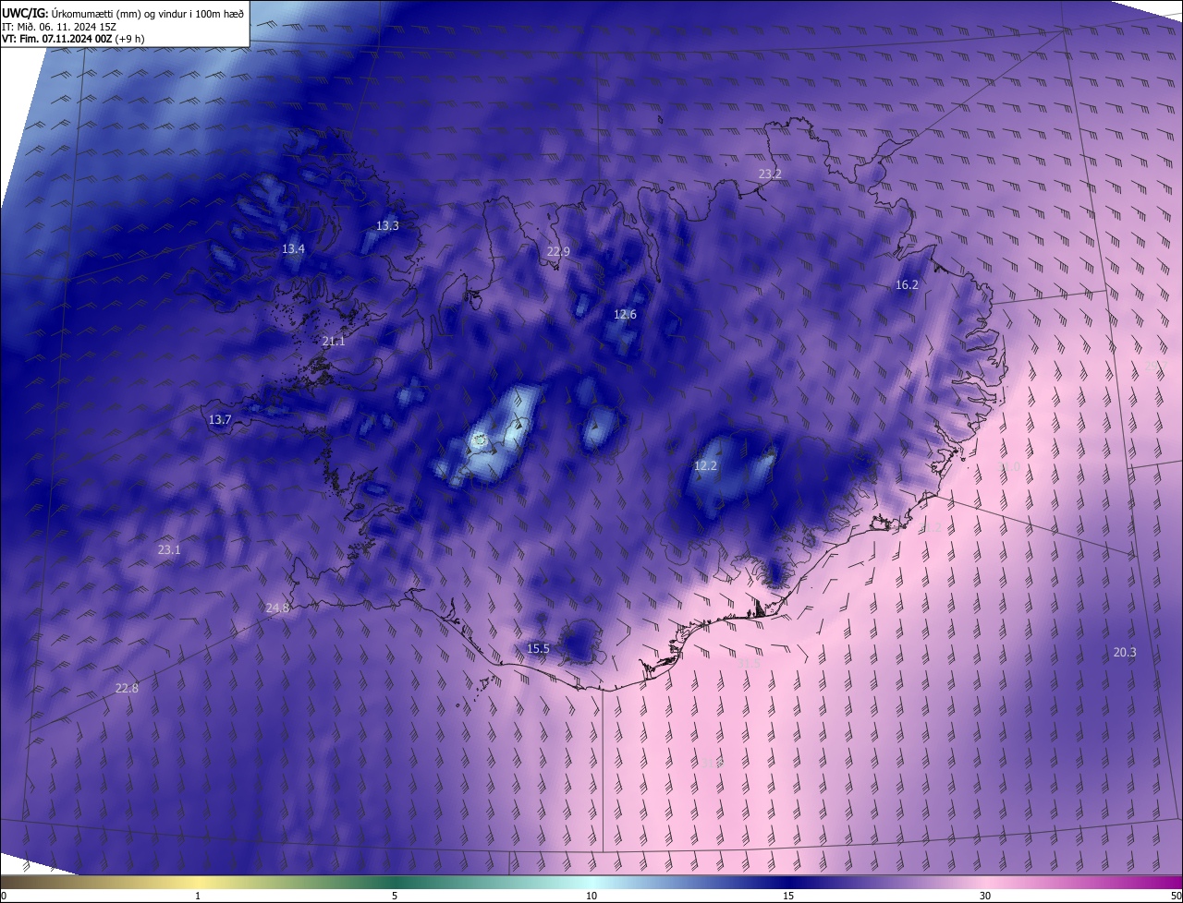Click the colorbar tick label '30'
The image size is (1183, 903).
[985, 896]
